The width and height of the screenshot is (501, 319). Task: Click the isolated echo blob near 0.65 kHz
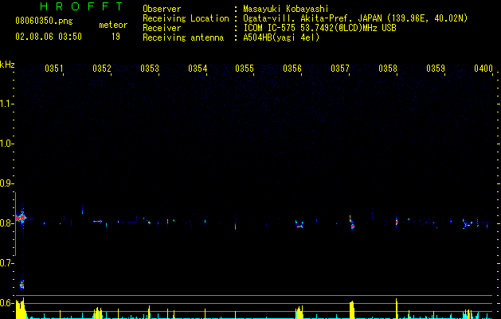tap(22, 285)
